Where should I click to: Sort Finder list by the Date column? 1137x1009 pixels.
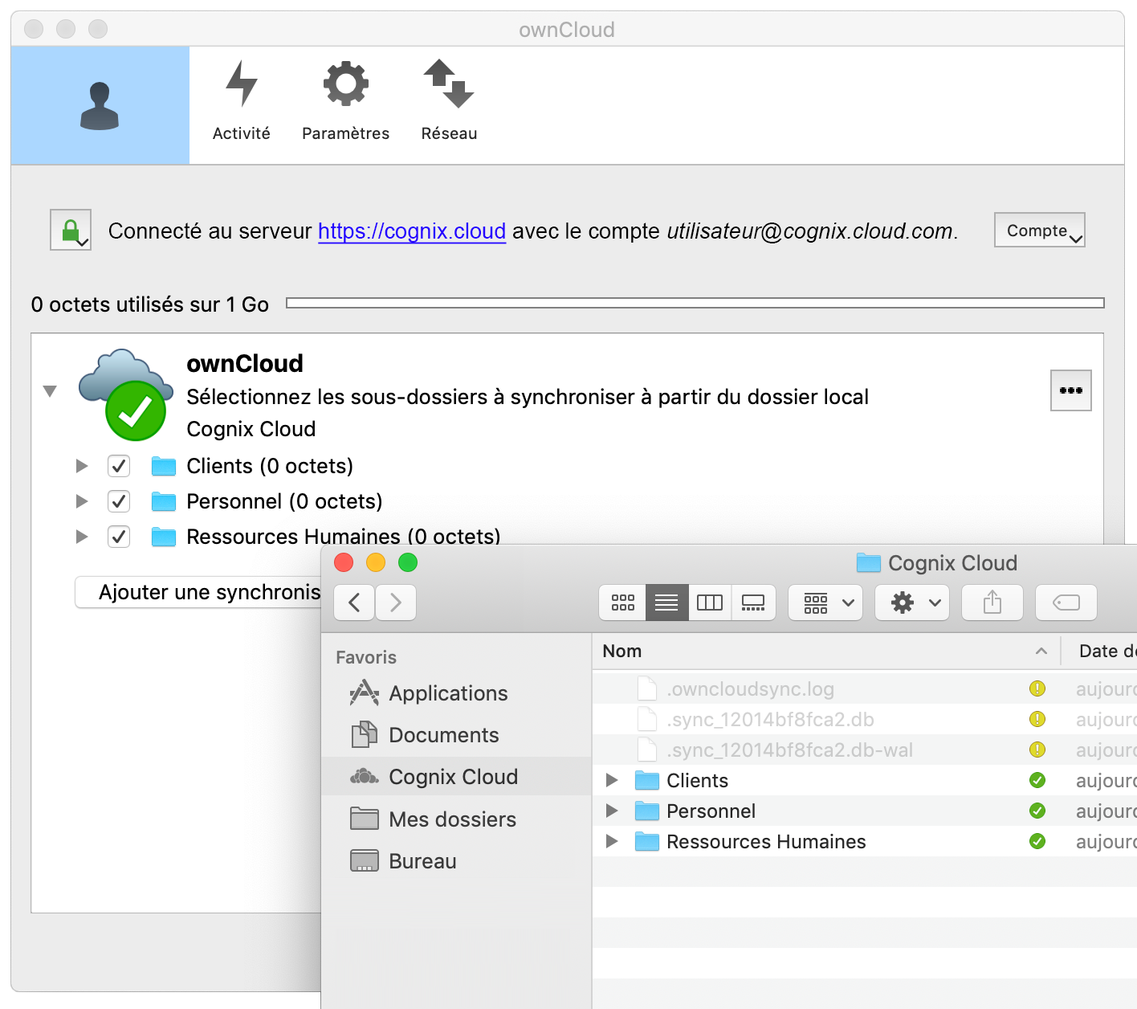pos(1100,651)
